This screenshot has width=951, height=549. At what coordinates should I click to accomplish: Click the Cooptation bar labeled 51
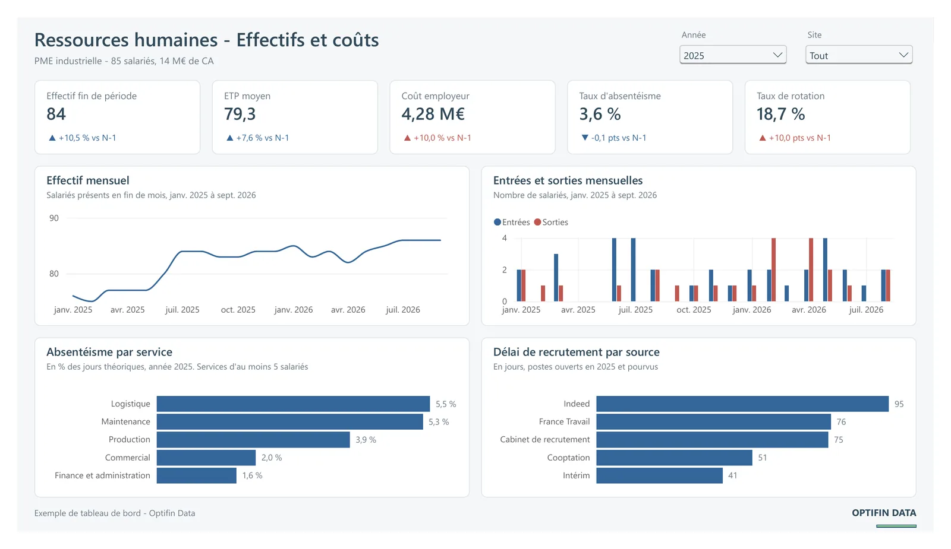(x=675, y=458)
